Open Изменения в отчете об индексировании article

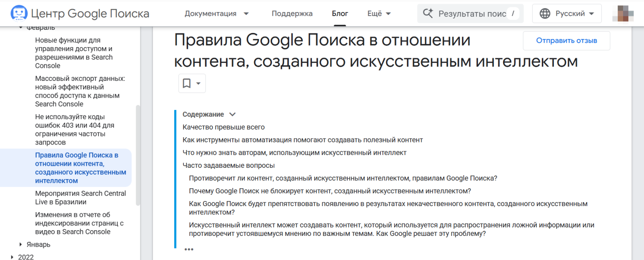tap(79, 223)
